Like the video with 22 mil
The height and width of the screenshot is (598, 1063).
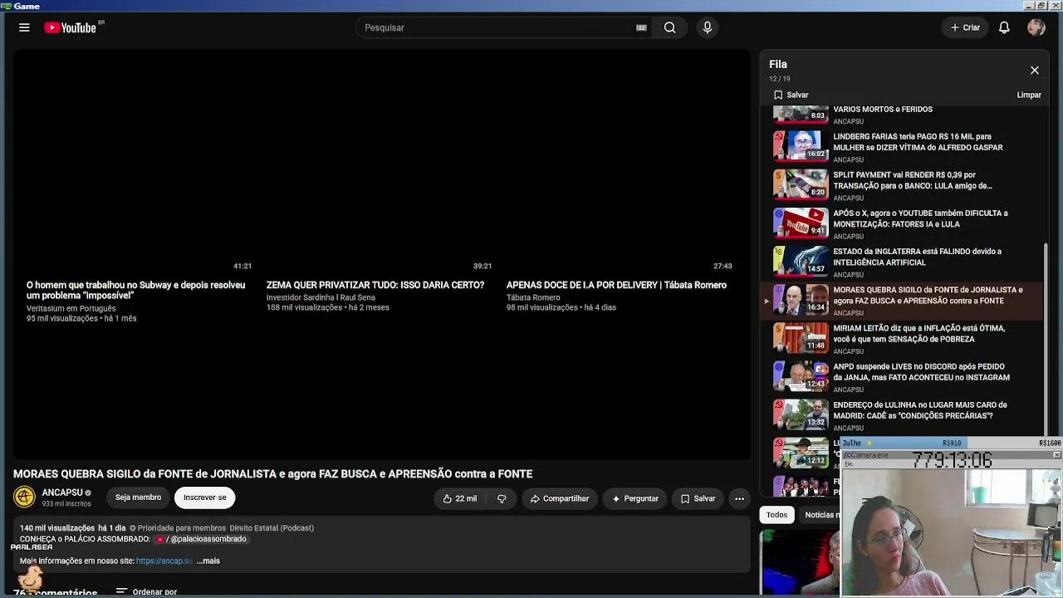[x=459, y=498]
